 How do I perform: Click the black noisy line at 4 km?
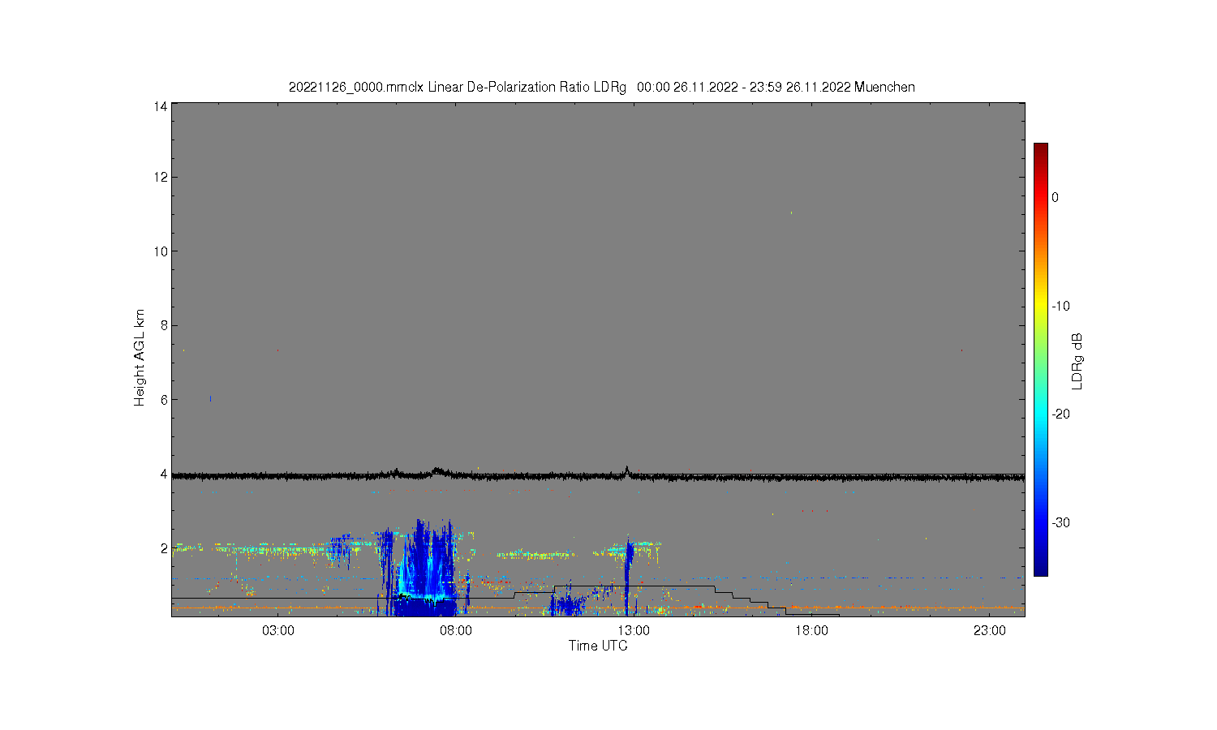(598, 477)
